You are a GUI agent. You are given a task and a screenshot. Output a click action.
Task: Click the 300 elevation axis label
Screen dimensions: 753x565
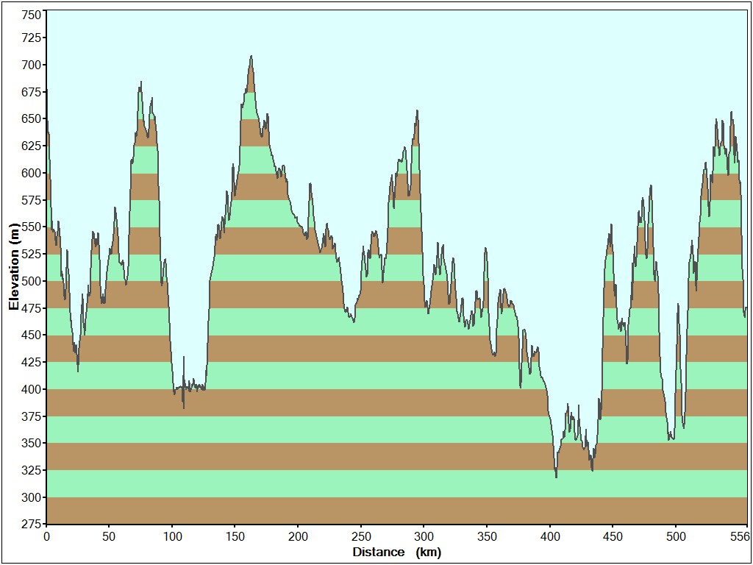pos(31,497)
